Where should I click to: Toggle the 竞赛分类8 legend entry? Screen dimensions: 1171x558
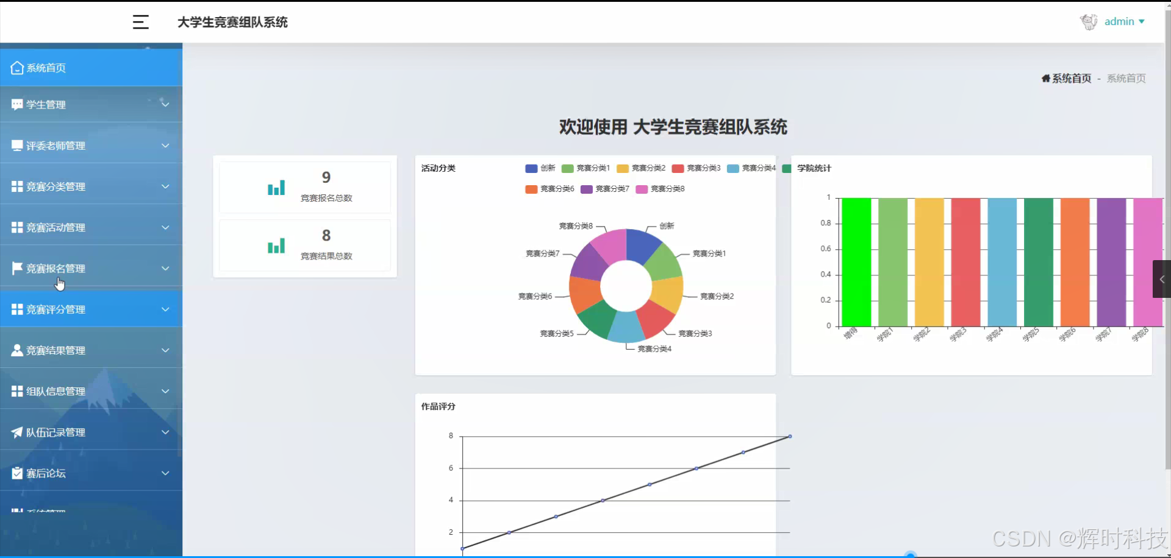point(660,189)
